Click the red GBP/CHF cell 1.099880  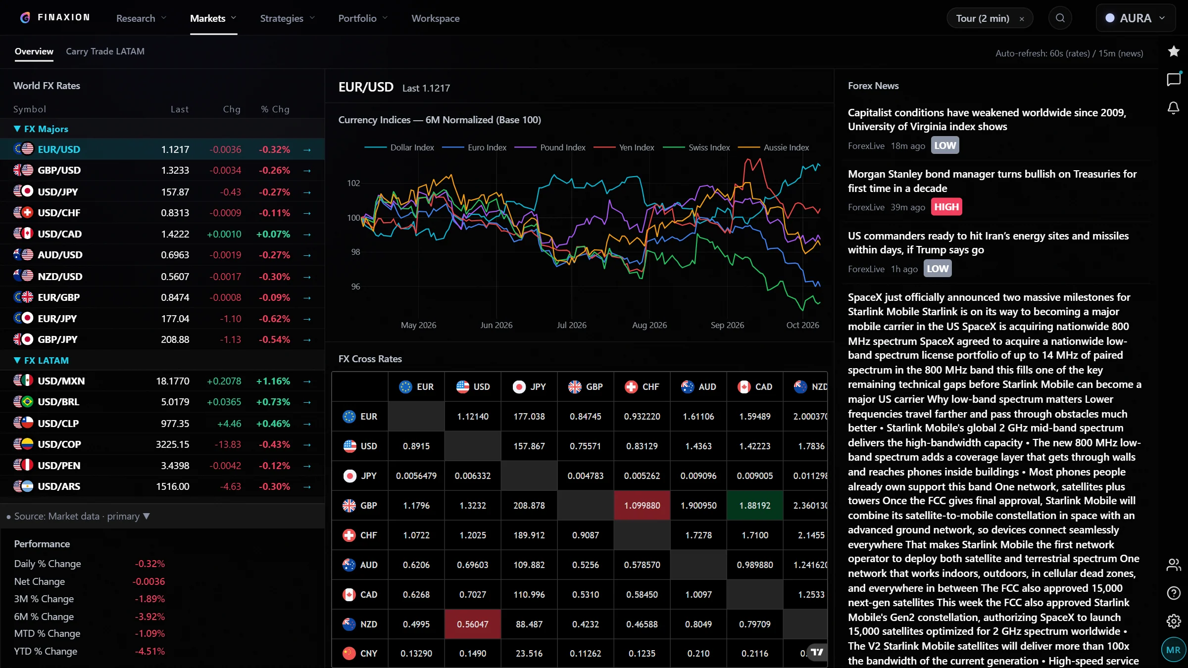click(x=642, y=506)
